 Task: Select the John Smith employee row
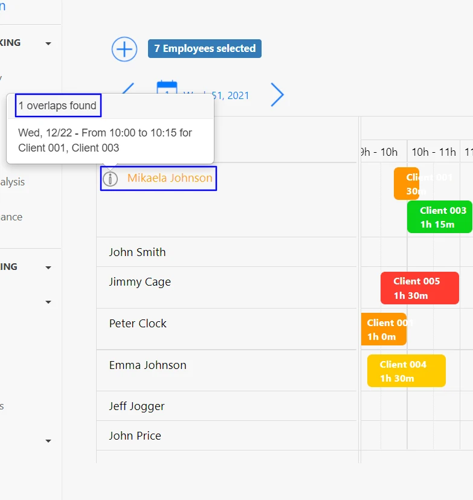(137, 252)
